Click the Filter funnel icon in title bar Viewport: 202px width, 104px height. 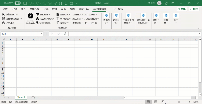pyautogui.click(x=55, y=3)
